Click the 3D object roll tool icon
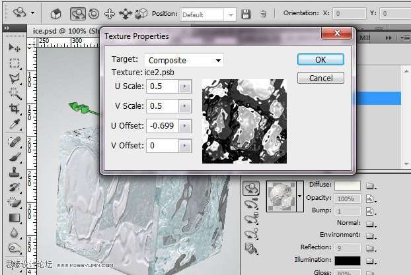411x275 pixels. click(x=94, y=13)
